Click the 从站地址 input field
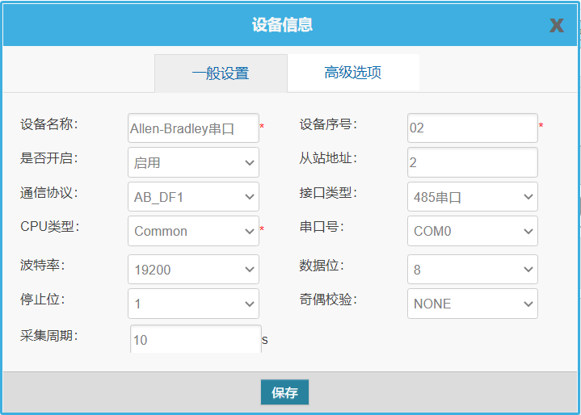The height and width of the screenshot is (415, 581). pos(472,162)
